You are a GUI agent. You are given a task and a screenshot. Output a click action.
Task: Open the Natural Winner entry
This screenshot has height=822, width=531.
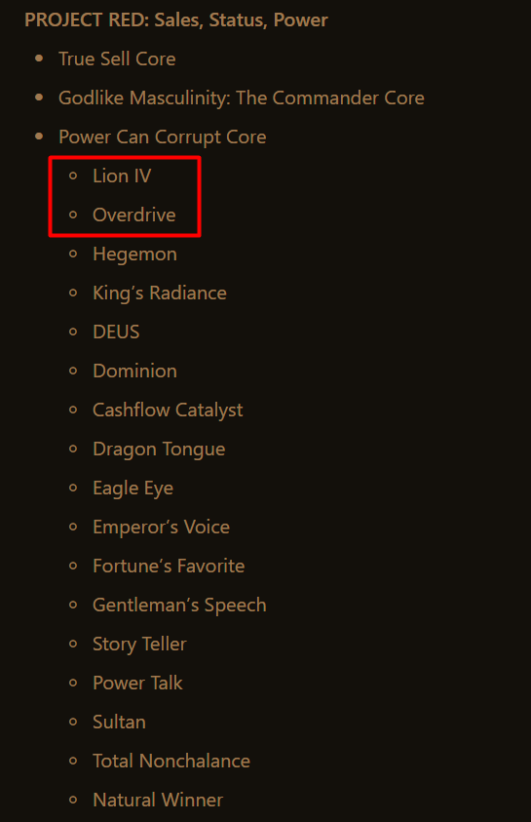coord(158,800)
